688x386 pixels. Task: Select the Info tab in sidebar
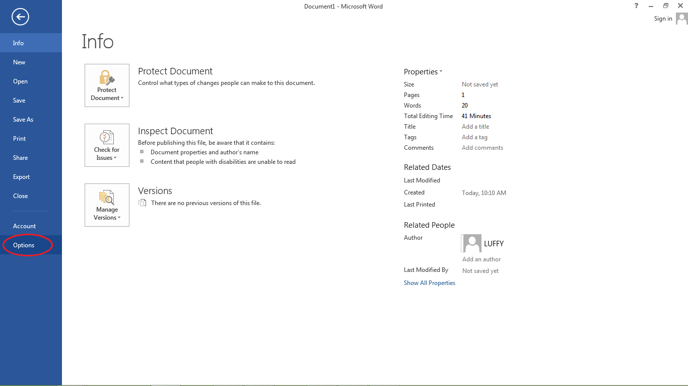(x=31, y=43)
